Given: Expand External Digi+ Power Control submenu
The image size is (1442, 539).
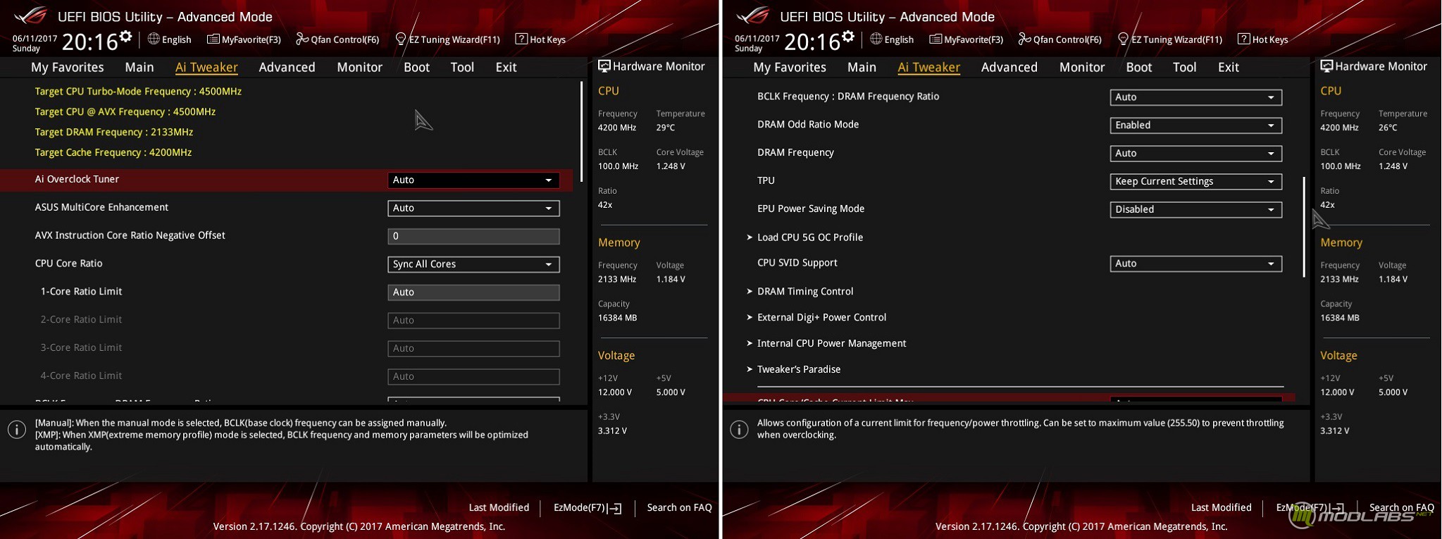Looking at the screenshot, I should click(821, 318).
